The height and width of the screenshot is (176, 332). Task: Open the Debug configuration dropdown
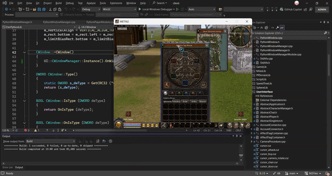[90, 9]
